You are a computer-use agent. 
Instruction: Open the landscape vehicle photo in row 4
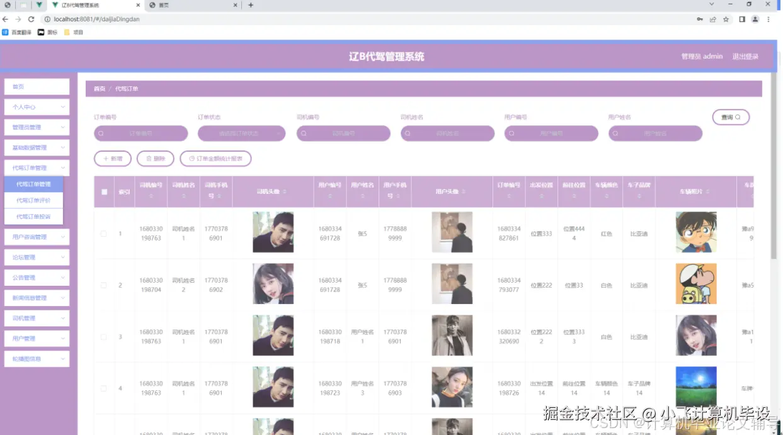696,387
